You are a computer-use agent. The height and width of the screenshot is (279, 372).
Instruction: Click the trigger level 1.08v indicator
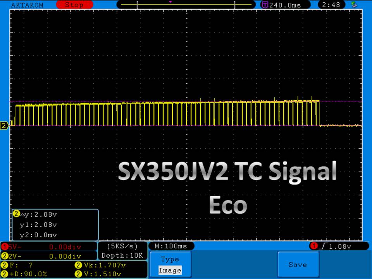[338, 246]
